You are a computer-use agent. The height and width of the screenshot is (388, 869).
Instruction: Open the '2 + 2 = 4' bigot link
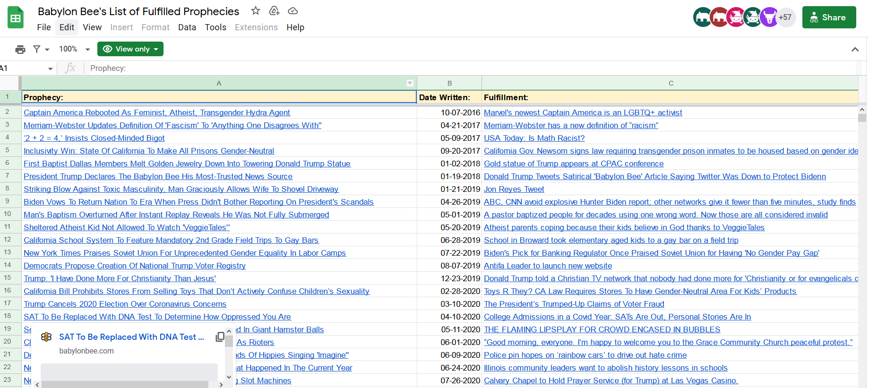[94, 138]
